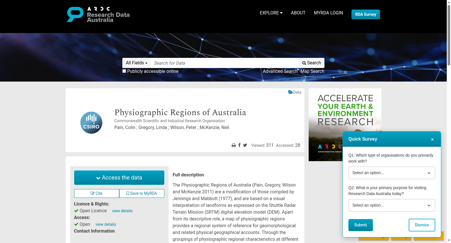The image size is (451, 243).
Task: Open Q1 organisation type dropdown
Action: tap(392, 173)
